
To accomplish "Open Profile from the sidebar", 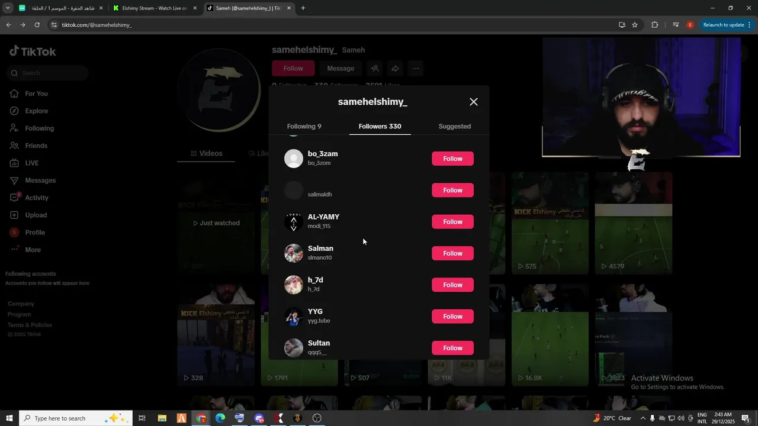I will (34, 233).
